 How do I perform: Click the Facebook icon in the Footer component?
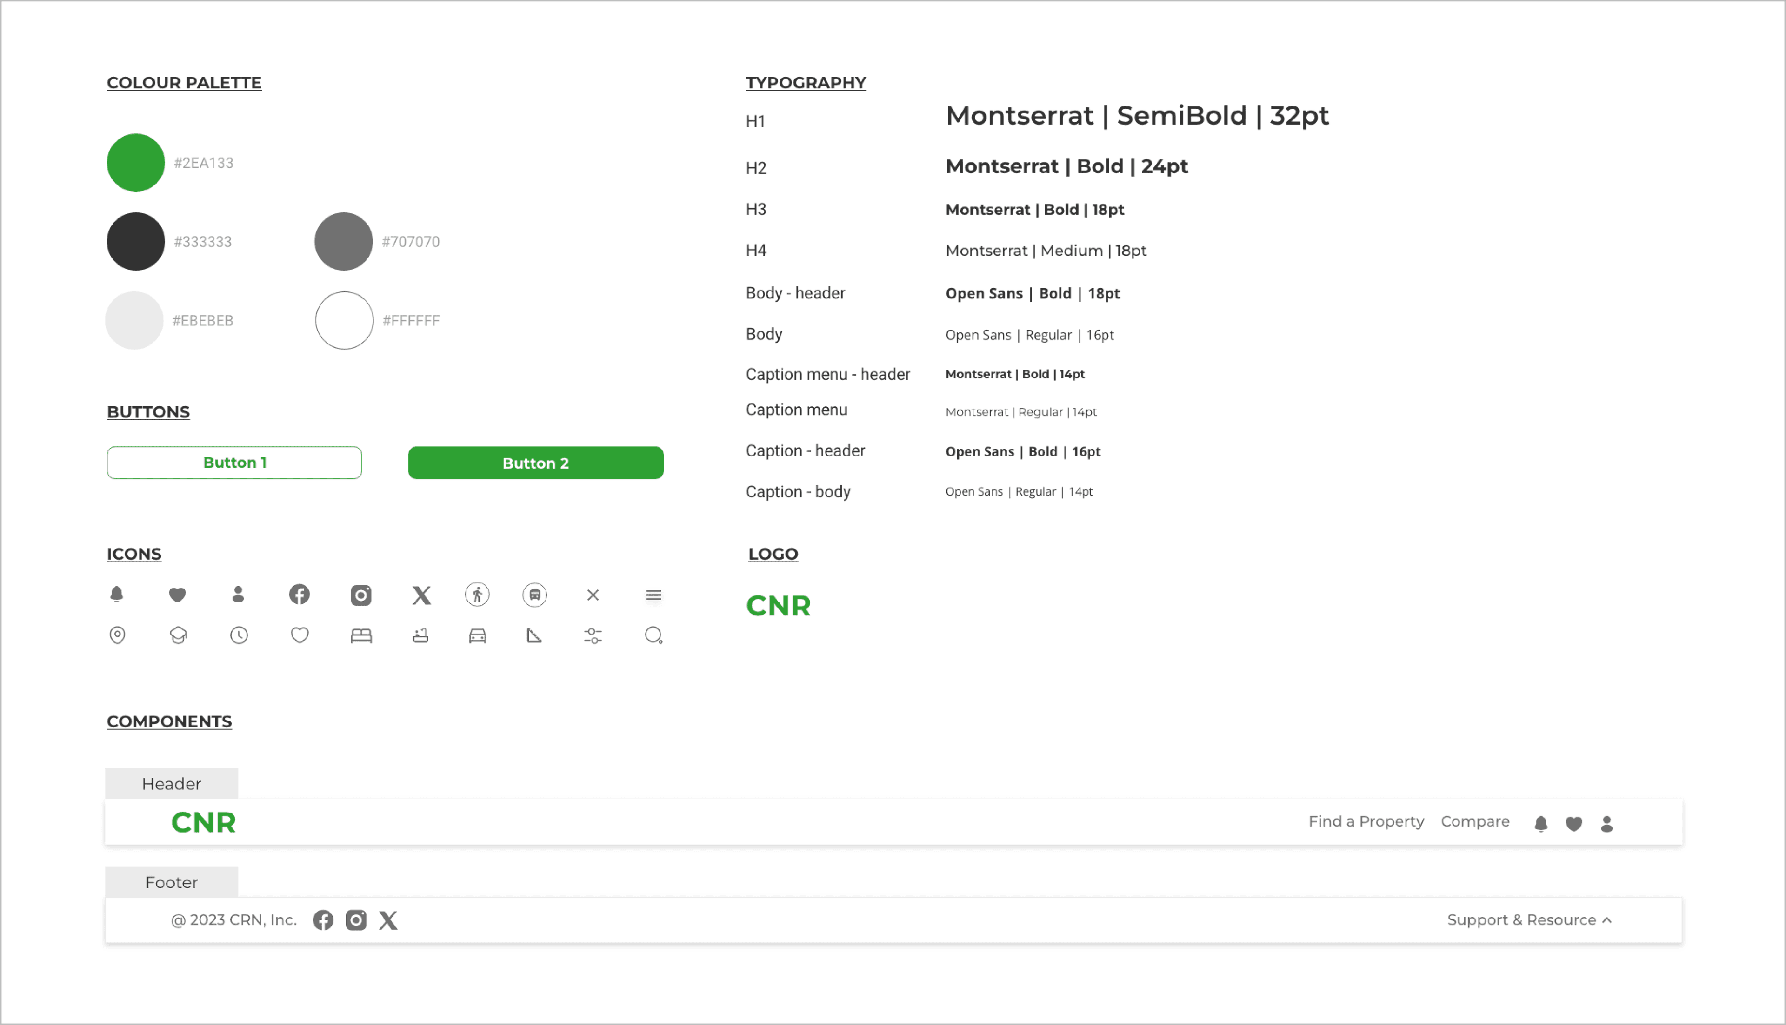coord(323,921)
